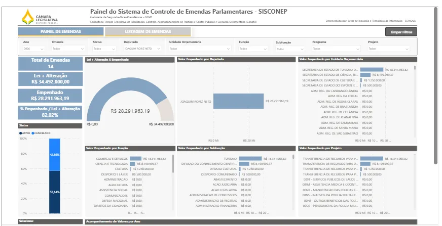Switch to Painel de Emendas tab
442x226 pixels.
pos(61,31)
